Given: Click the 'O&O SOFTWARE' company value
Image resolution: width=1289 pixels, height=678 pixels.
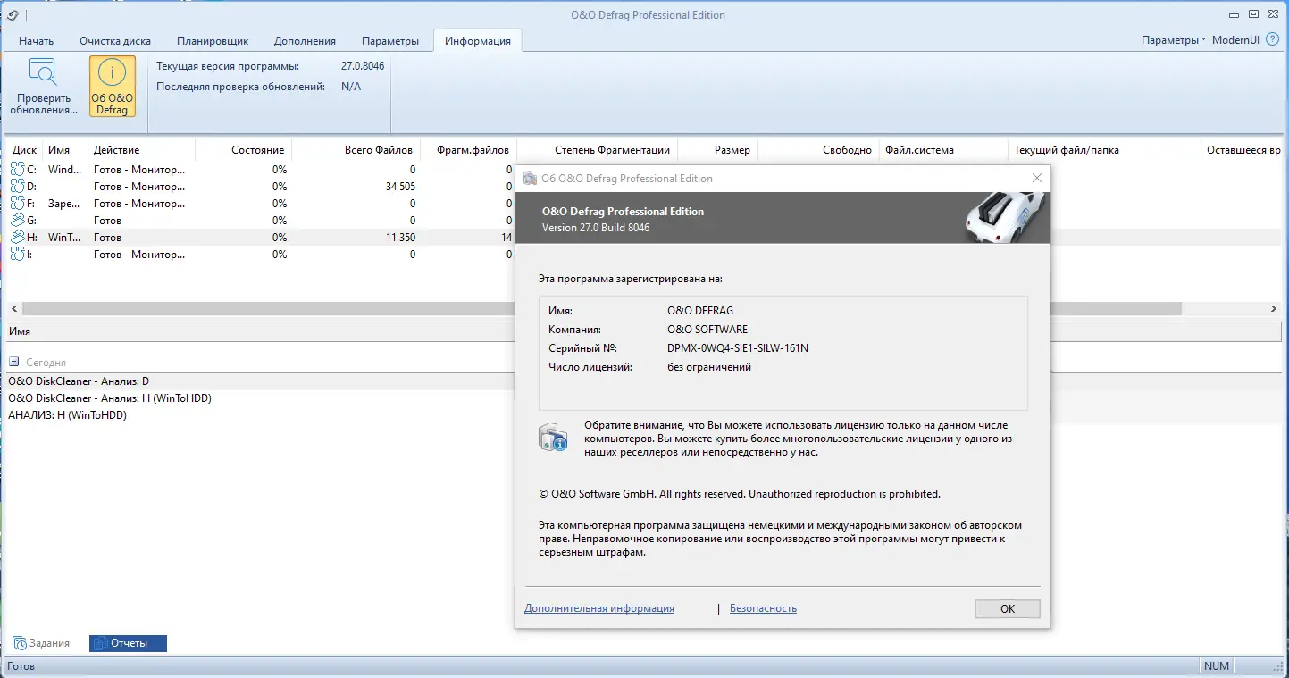Looking at the screenshot, I should coord(707,330).
